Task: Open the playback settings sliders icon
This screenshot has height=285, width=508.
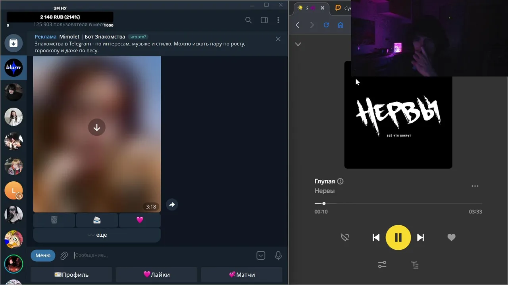Action: (382, 265)
